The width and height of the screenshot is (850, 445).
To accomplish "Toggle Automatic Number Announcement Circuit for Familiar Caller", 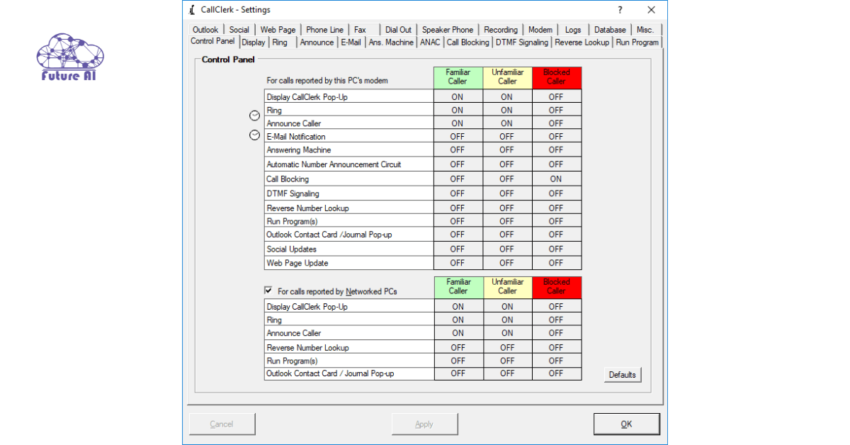I will pyautogui.click(x=458, y=164).
